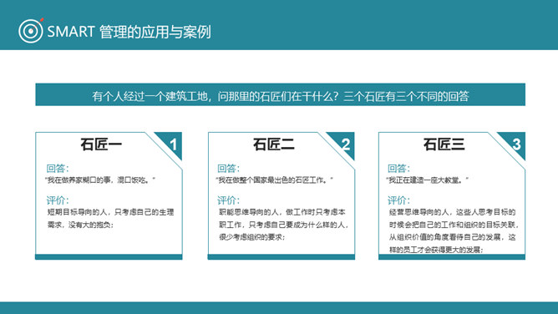558x314 pixels.
Task: Click the target bullseye logo icon
Action: point(31,31)
